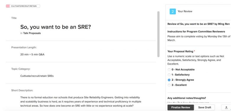Click the Short Description text paragraph
The height and width of the screenshot is (111, 231).
pyautogui.click(x=81, y=102)
